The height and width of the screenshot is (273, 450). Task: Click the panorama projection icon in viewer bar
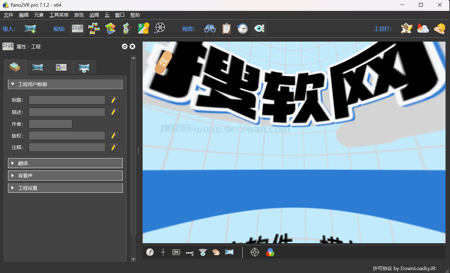(229, 252)
